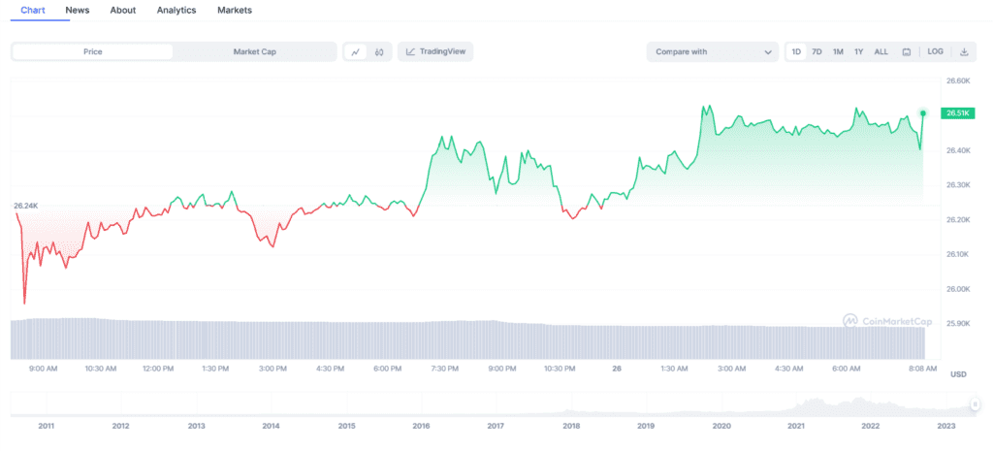Show the ALL time range
This screenshot has width=993, height=451.
point(881,52)
